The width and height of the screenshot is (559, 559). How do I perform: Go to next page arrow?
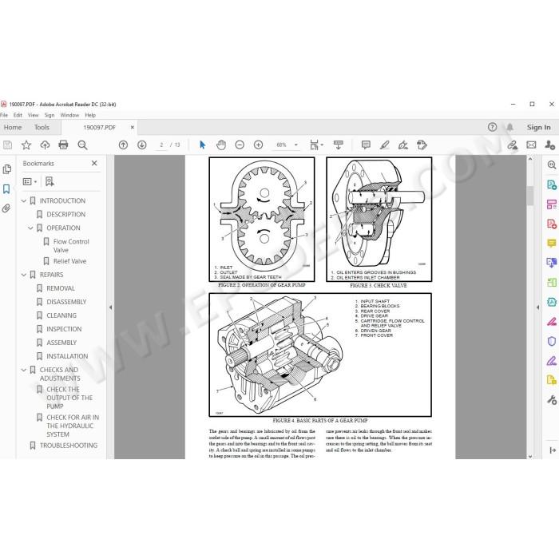click(x=142, y=145)
